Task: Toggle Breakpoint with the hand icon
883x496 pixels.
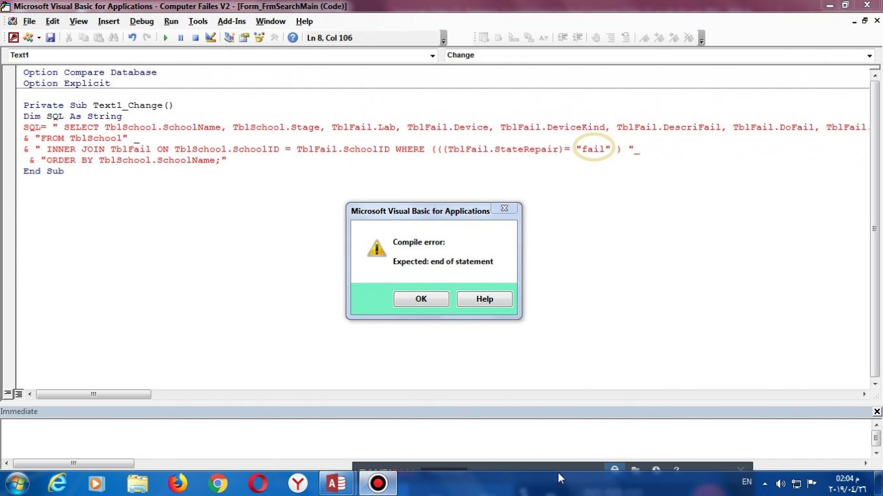Action: tap(595, 38)
